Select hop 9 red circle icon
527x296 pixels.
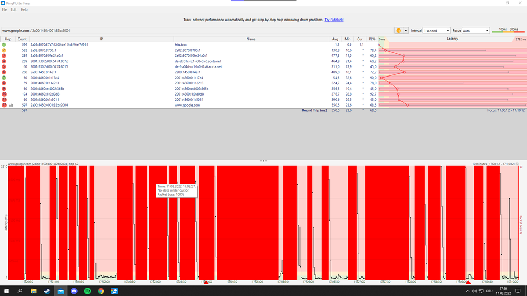click(4, 89)
